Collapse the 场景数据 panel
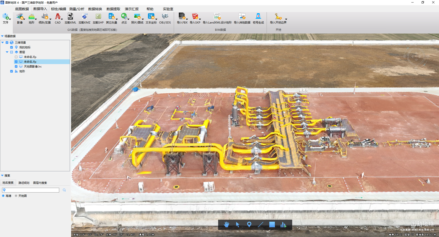This screenshot has height=237, width=439. [x=2, y=36]
